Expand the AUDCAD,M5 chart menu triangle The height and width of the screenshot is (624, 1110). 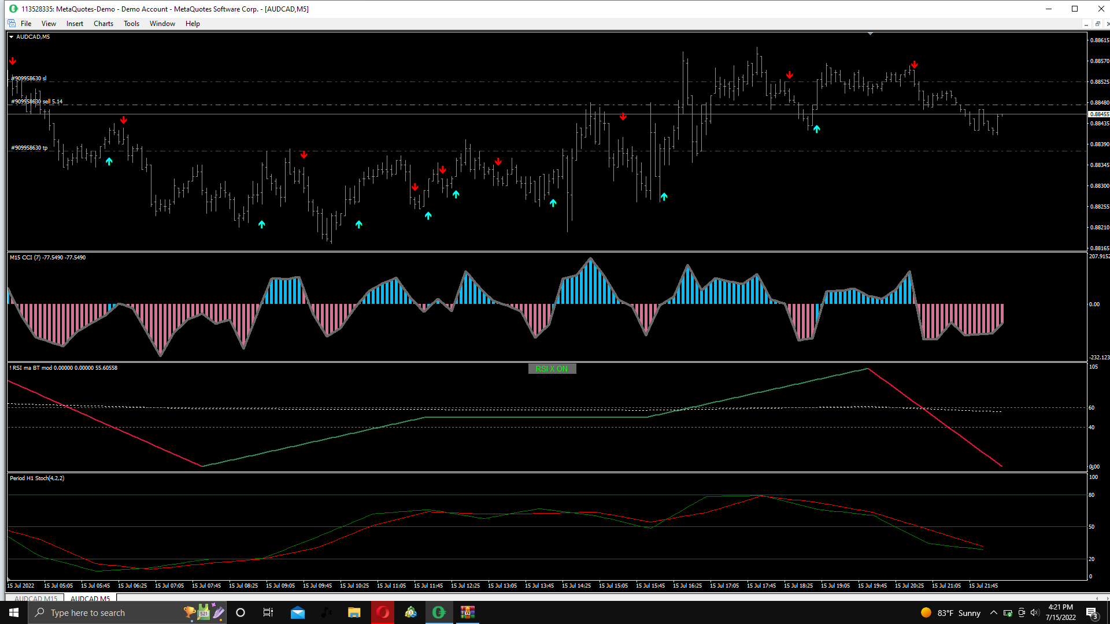pos(11,37)
